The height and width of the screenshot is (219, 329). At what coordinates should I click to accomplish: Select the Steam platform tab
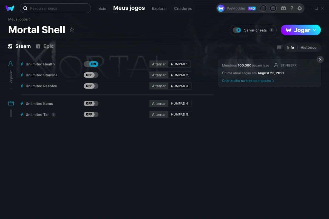(19, 46)
